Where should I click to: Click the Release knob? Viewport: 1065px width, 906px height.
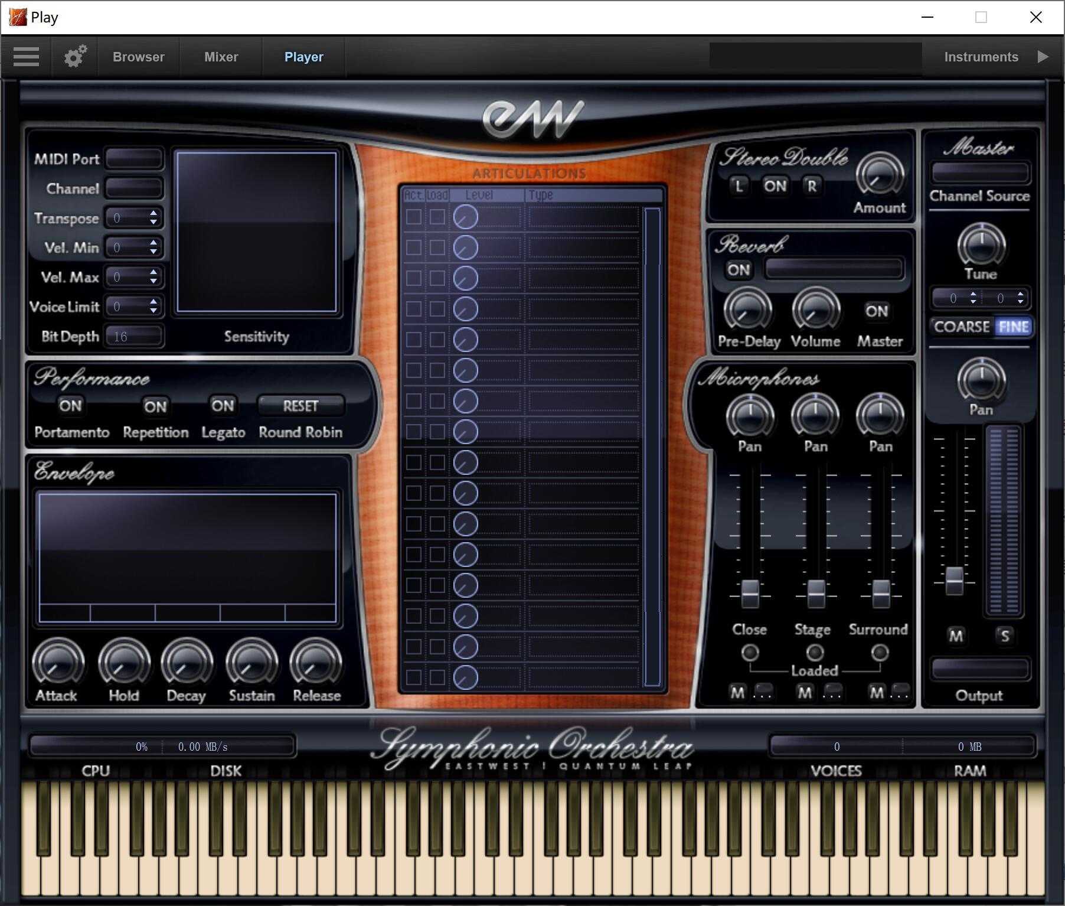316,663
